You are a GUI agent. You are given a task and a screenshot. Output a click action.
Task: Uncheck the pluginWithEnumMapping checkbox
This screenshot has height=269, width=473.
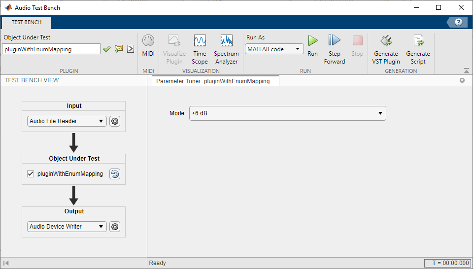(31, 174)
